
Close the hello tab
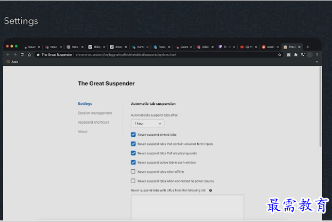[83, 47]
